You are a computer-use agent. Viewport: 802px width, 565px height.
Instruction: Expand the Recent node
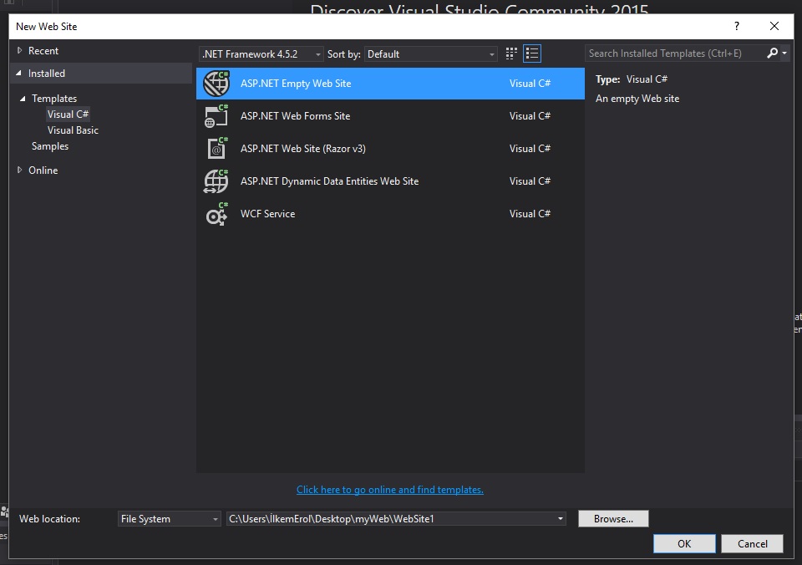(19, 50)
